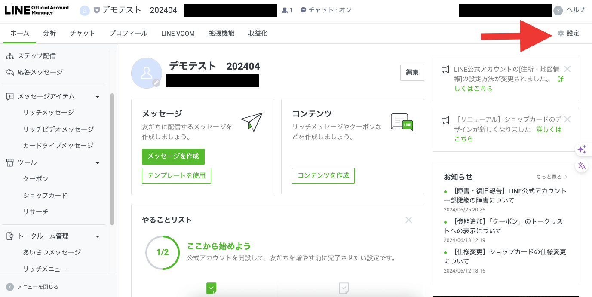Click the ここから始めよう heading
Viewport: 592px width, 297px height.
click(219, 246)
